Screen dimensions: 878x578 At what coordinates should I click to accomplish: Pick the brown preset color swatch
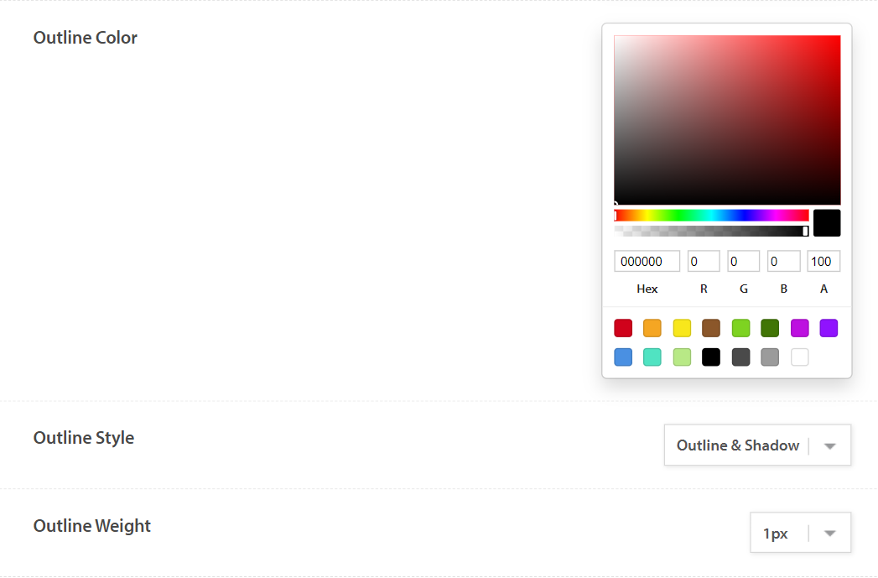(710, 328)
